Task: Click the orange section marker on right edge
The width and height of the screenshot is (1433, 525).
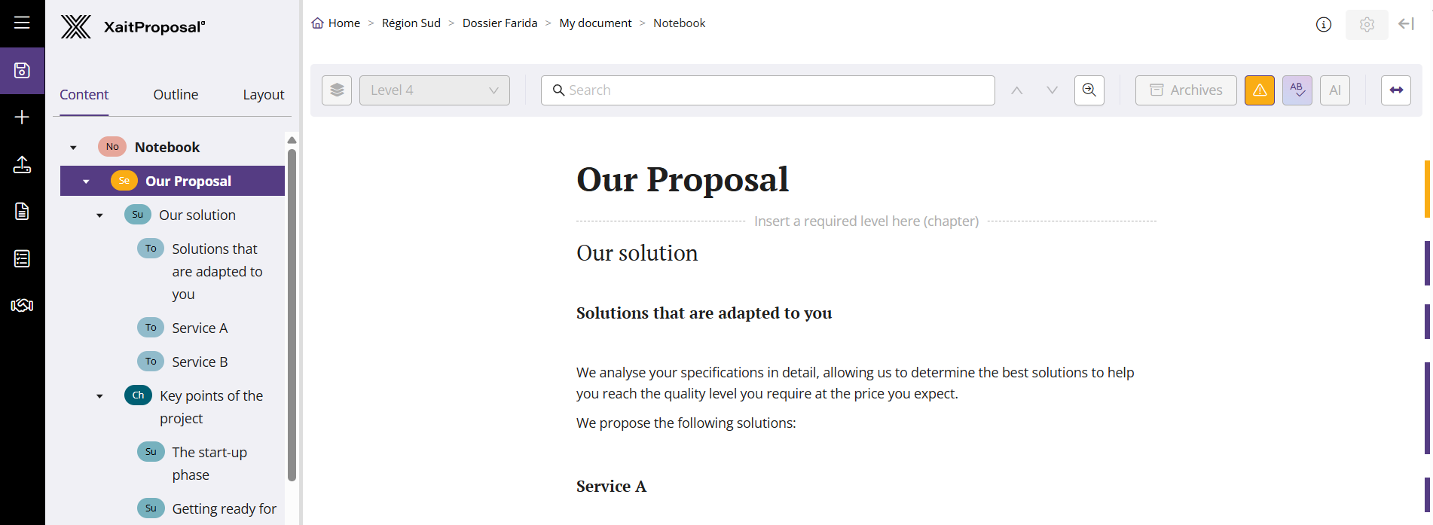Action: pyautogui.click(x=1427, y=188)
